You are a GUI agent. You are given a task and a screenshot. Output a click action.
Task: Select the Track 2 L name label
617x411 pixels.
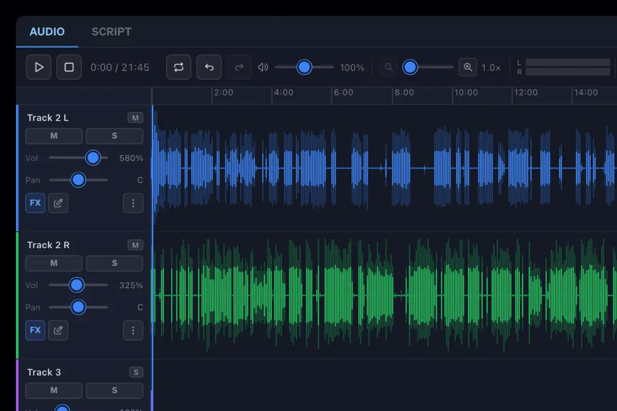[x=48, y=118]
